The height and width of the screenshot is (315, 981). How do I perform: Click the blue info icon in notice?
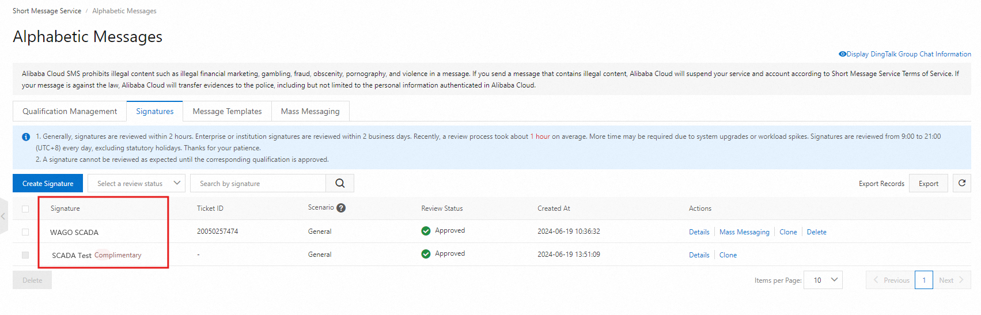(x=26, y=137)
